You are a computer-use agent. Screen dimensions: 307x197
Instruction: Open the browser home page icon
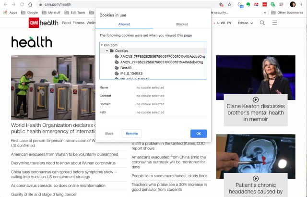[x=30, y=4]
